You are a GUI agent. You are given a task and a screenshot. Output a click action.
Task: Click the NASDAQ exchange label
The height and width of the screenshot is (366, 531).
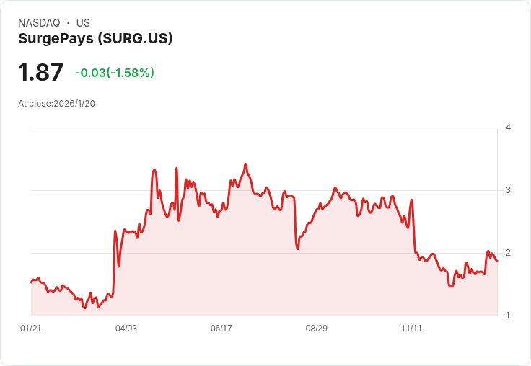click(x=39, y=23)
